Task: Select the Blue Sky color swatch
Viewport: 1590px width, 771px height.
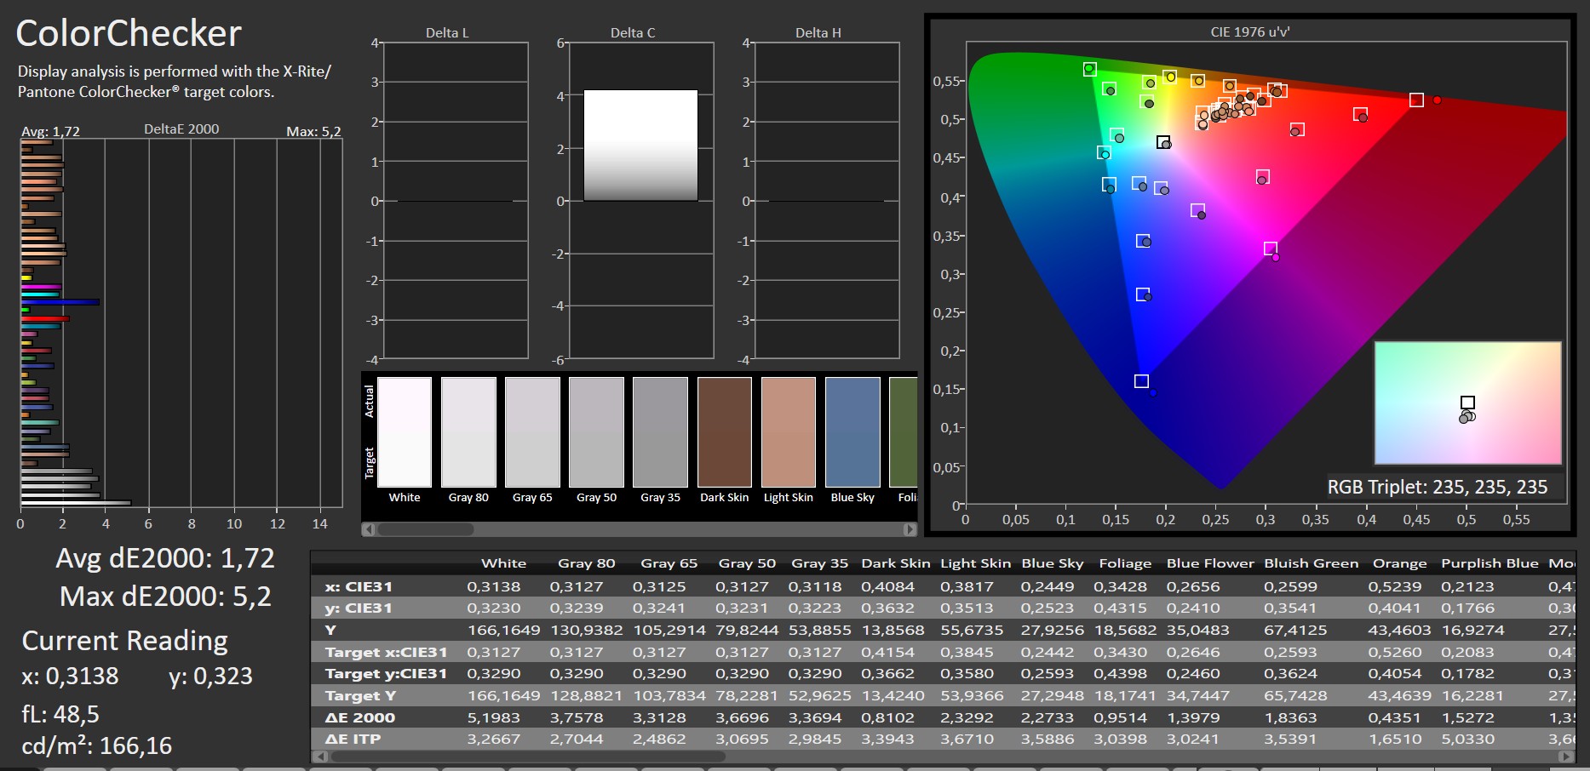Action: coord(852,432)
